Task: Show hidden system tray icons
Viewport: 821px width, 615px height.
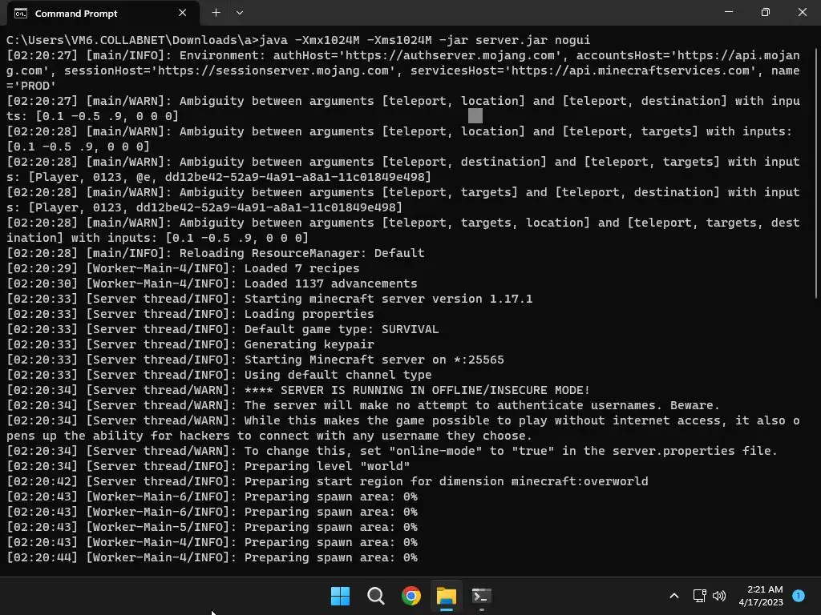Action: click(674, 596)
